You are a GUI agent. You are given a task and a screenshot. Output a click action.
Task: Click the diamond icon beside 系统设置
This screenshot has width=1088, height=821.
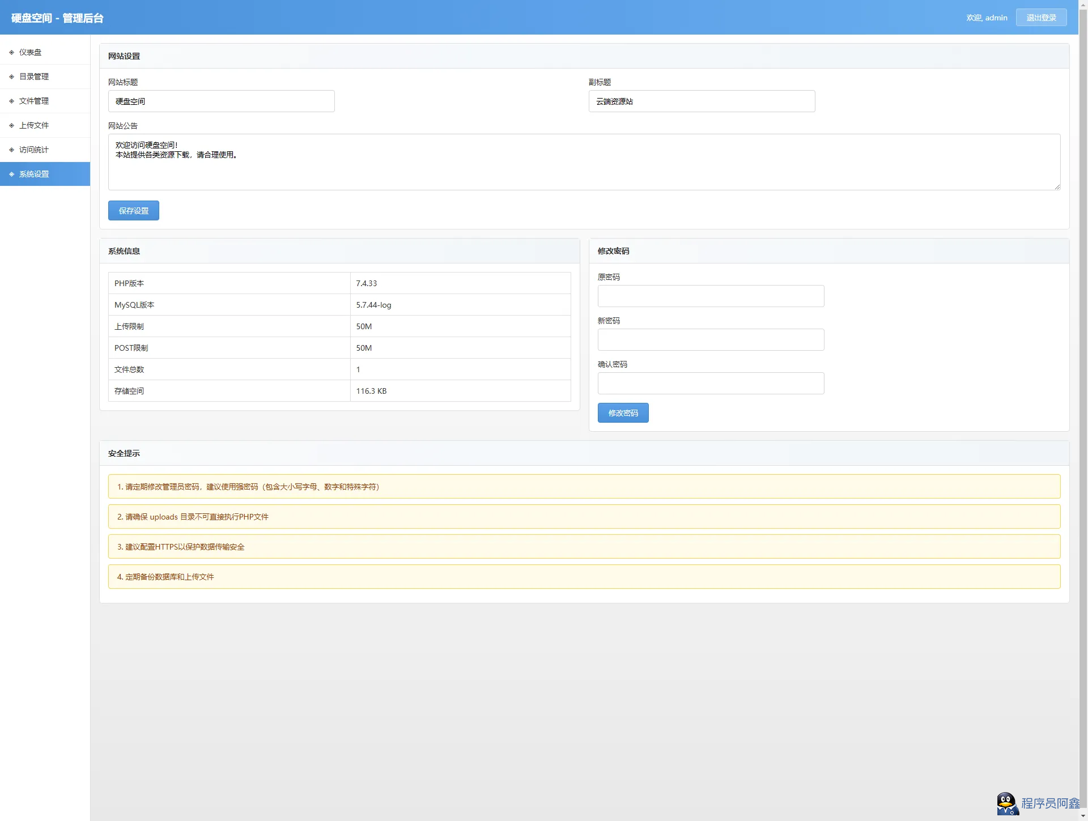point(11,174)
